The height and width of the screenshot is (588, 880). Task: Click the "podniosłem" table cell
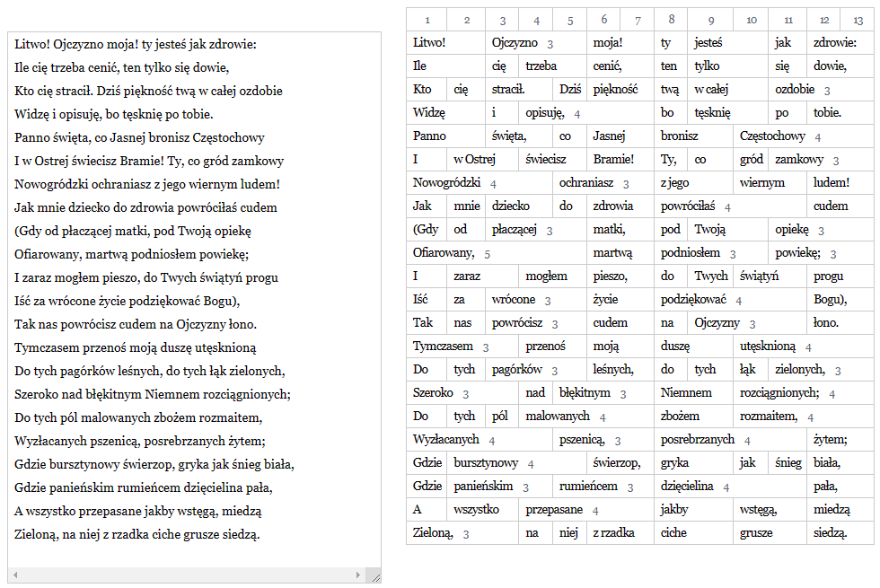pyautogui.click(x=711, y=253)
